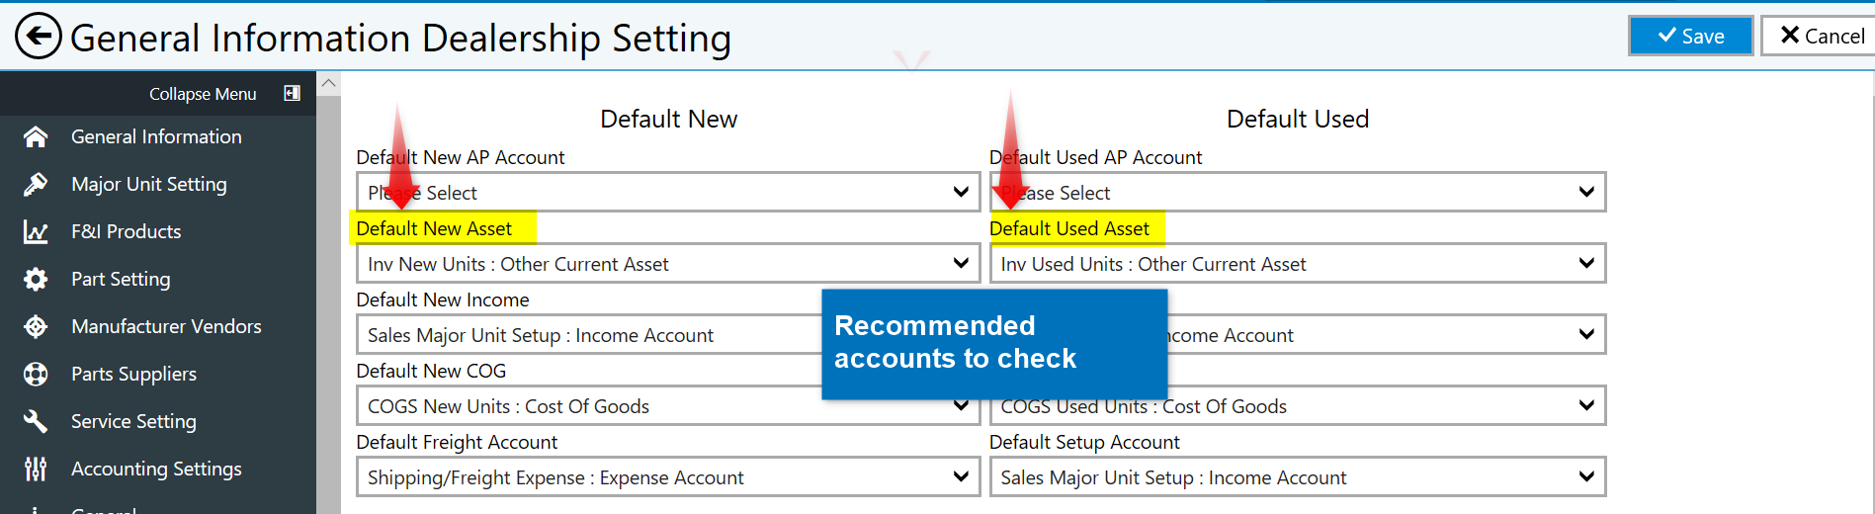Click the Parts Suppliers lifebuoy icon

[36, 374]
